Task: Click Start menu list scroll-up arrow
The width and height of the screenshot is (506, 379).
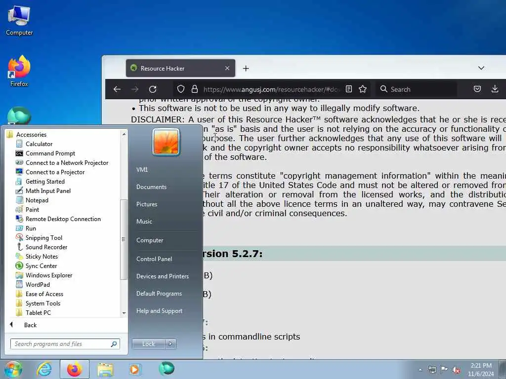Action: (124, 134)
